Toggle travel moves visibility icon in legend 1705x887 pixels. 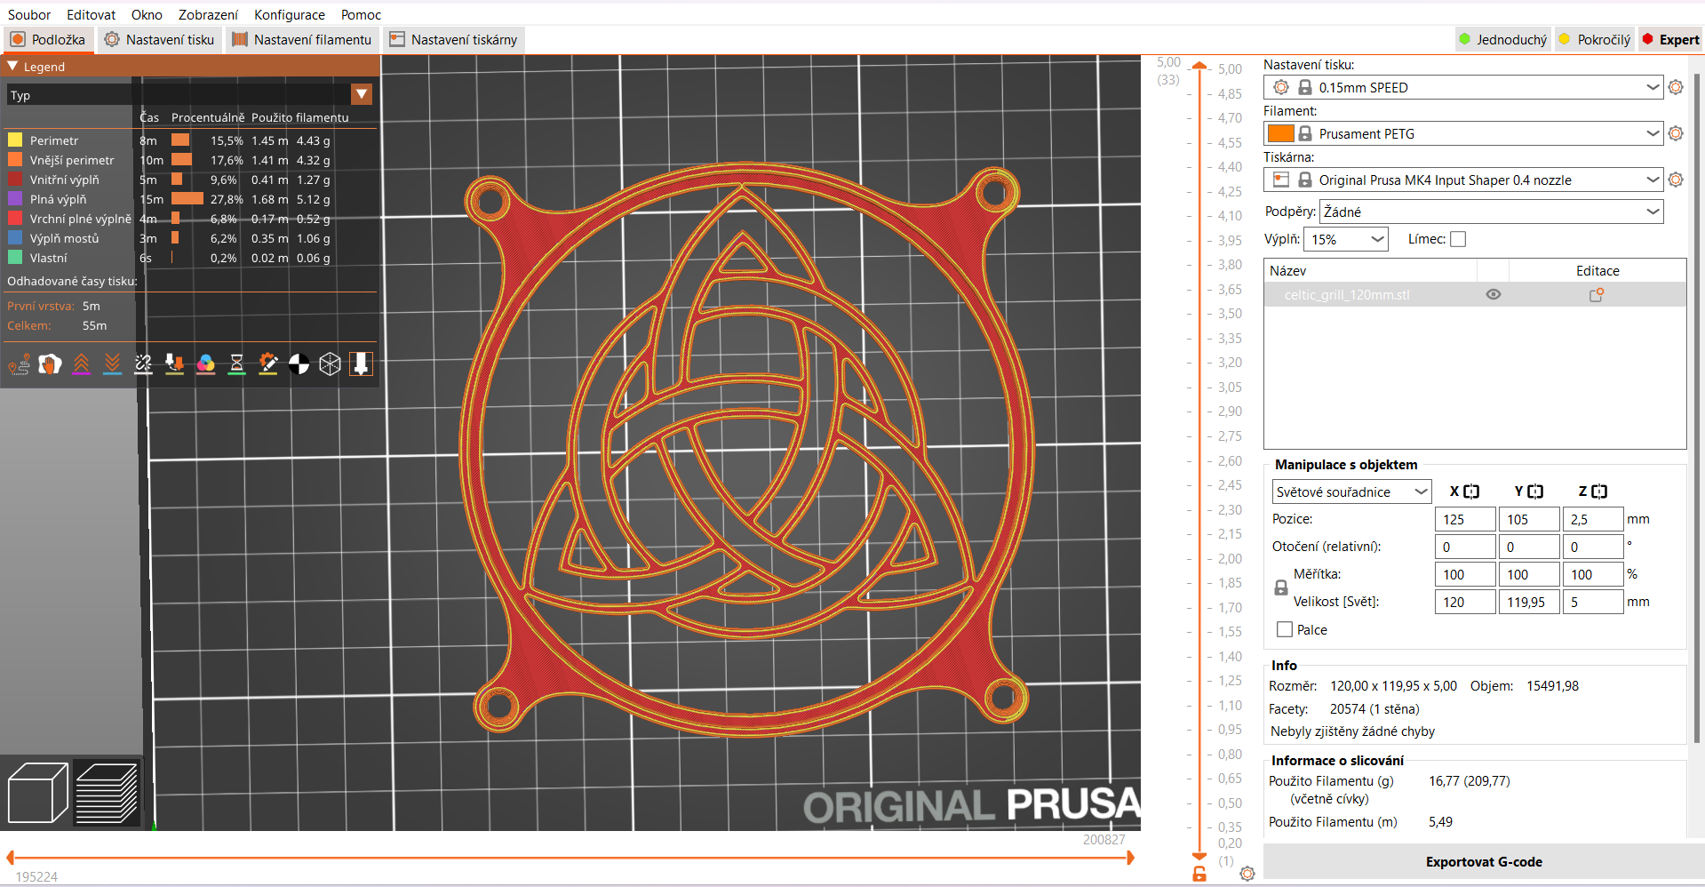pos(19,364)
